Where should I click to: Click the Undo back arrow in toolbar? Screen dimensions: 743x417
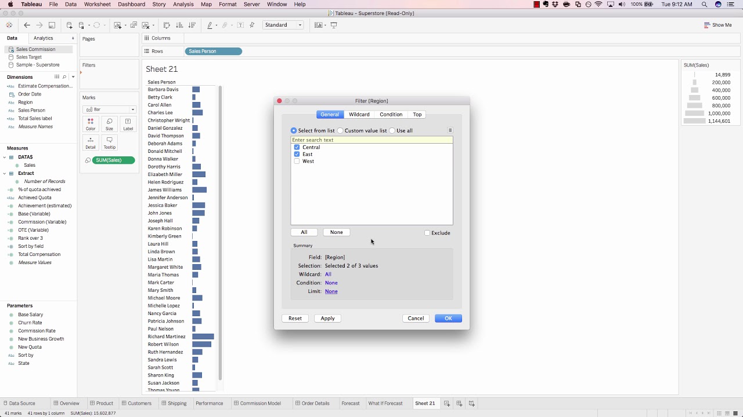[27, 25]
